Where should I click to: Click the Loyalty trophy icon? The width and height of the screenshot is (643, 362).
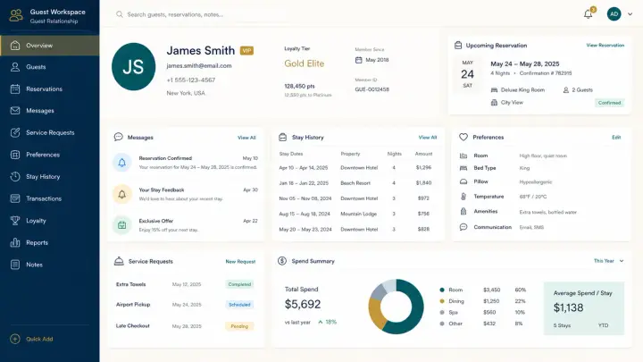pyautogui.click(x=15, y=221)
